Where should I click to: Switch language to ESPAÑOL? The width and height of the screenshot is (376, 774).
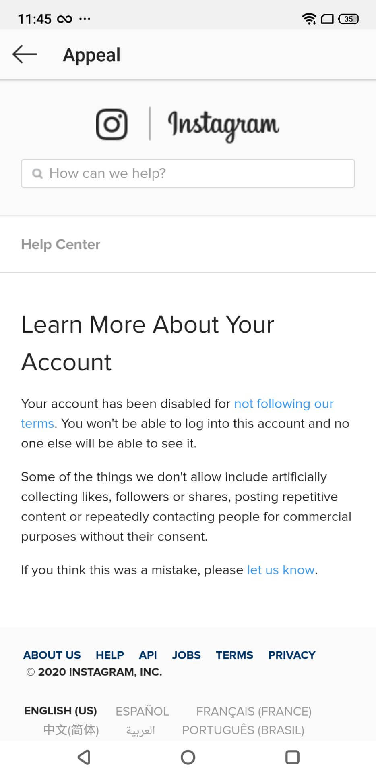[142, 711]
